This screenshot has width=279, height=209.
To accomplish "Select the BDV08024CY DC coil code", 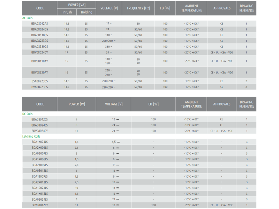I will [40, 131].
